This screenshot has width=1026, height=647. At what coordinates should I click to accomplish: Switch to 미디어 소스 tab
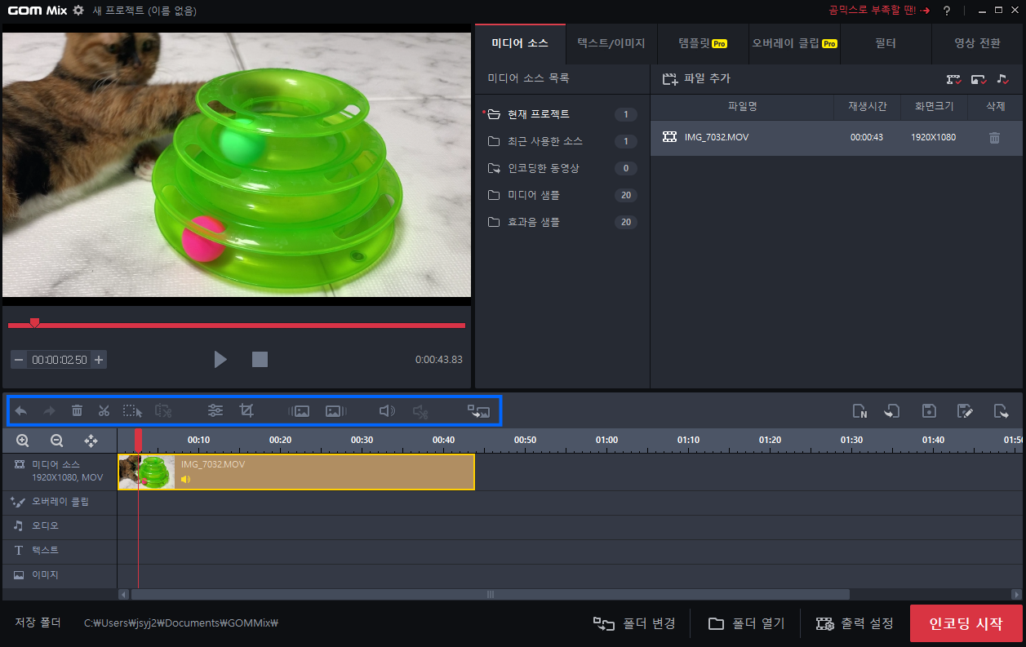point(518,44)
